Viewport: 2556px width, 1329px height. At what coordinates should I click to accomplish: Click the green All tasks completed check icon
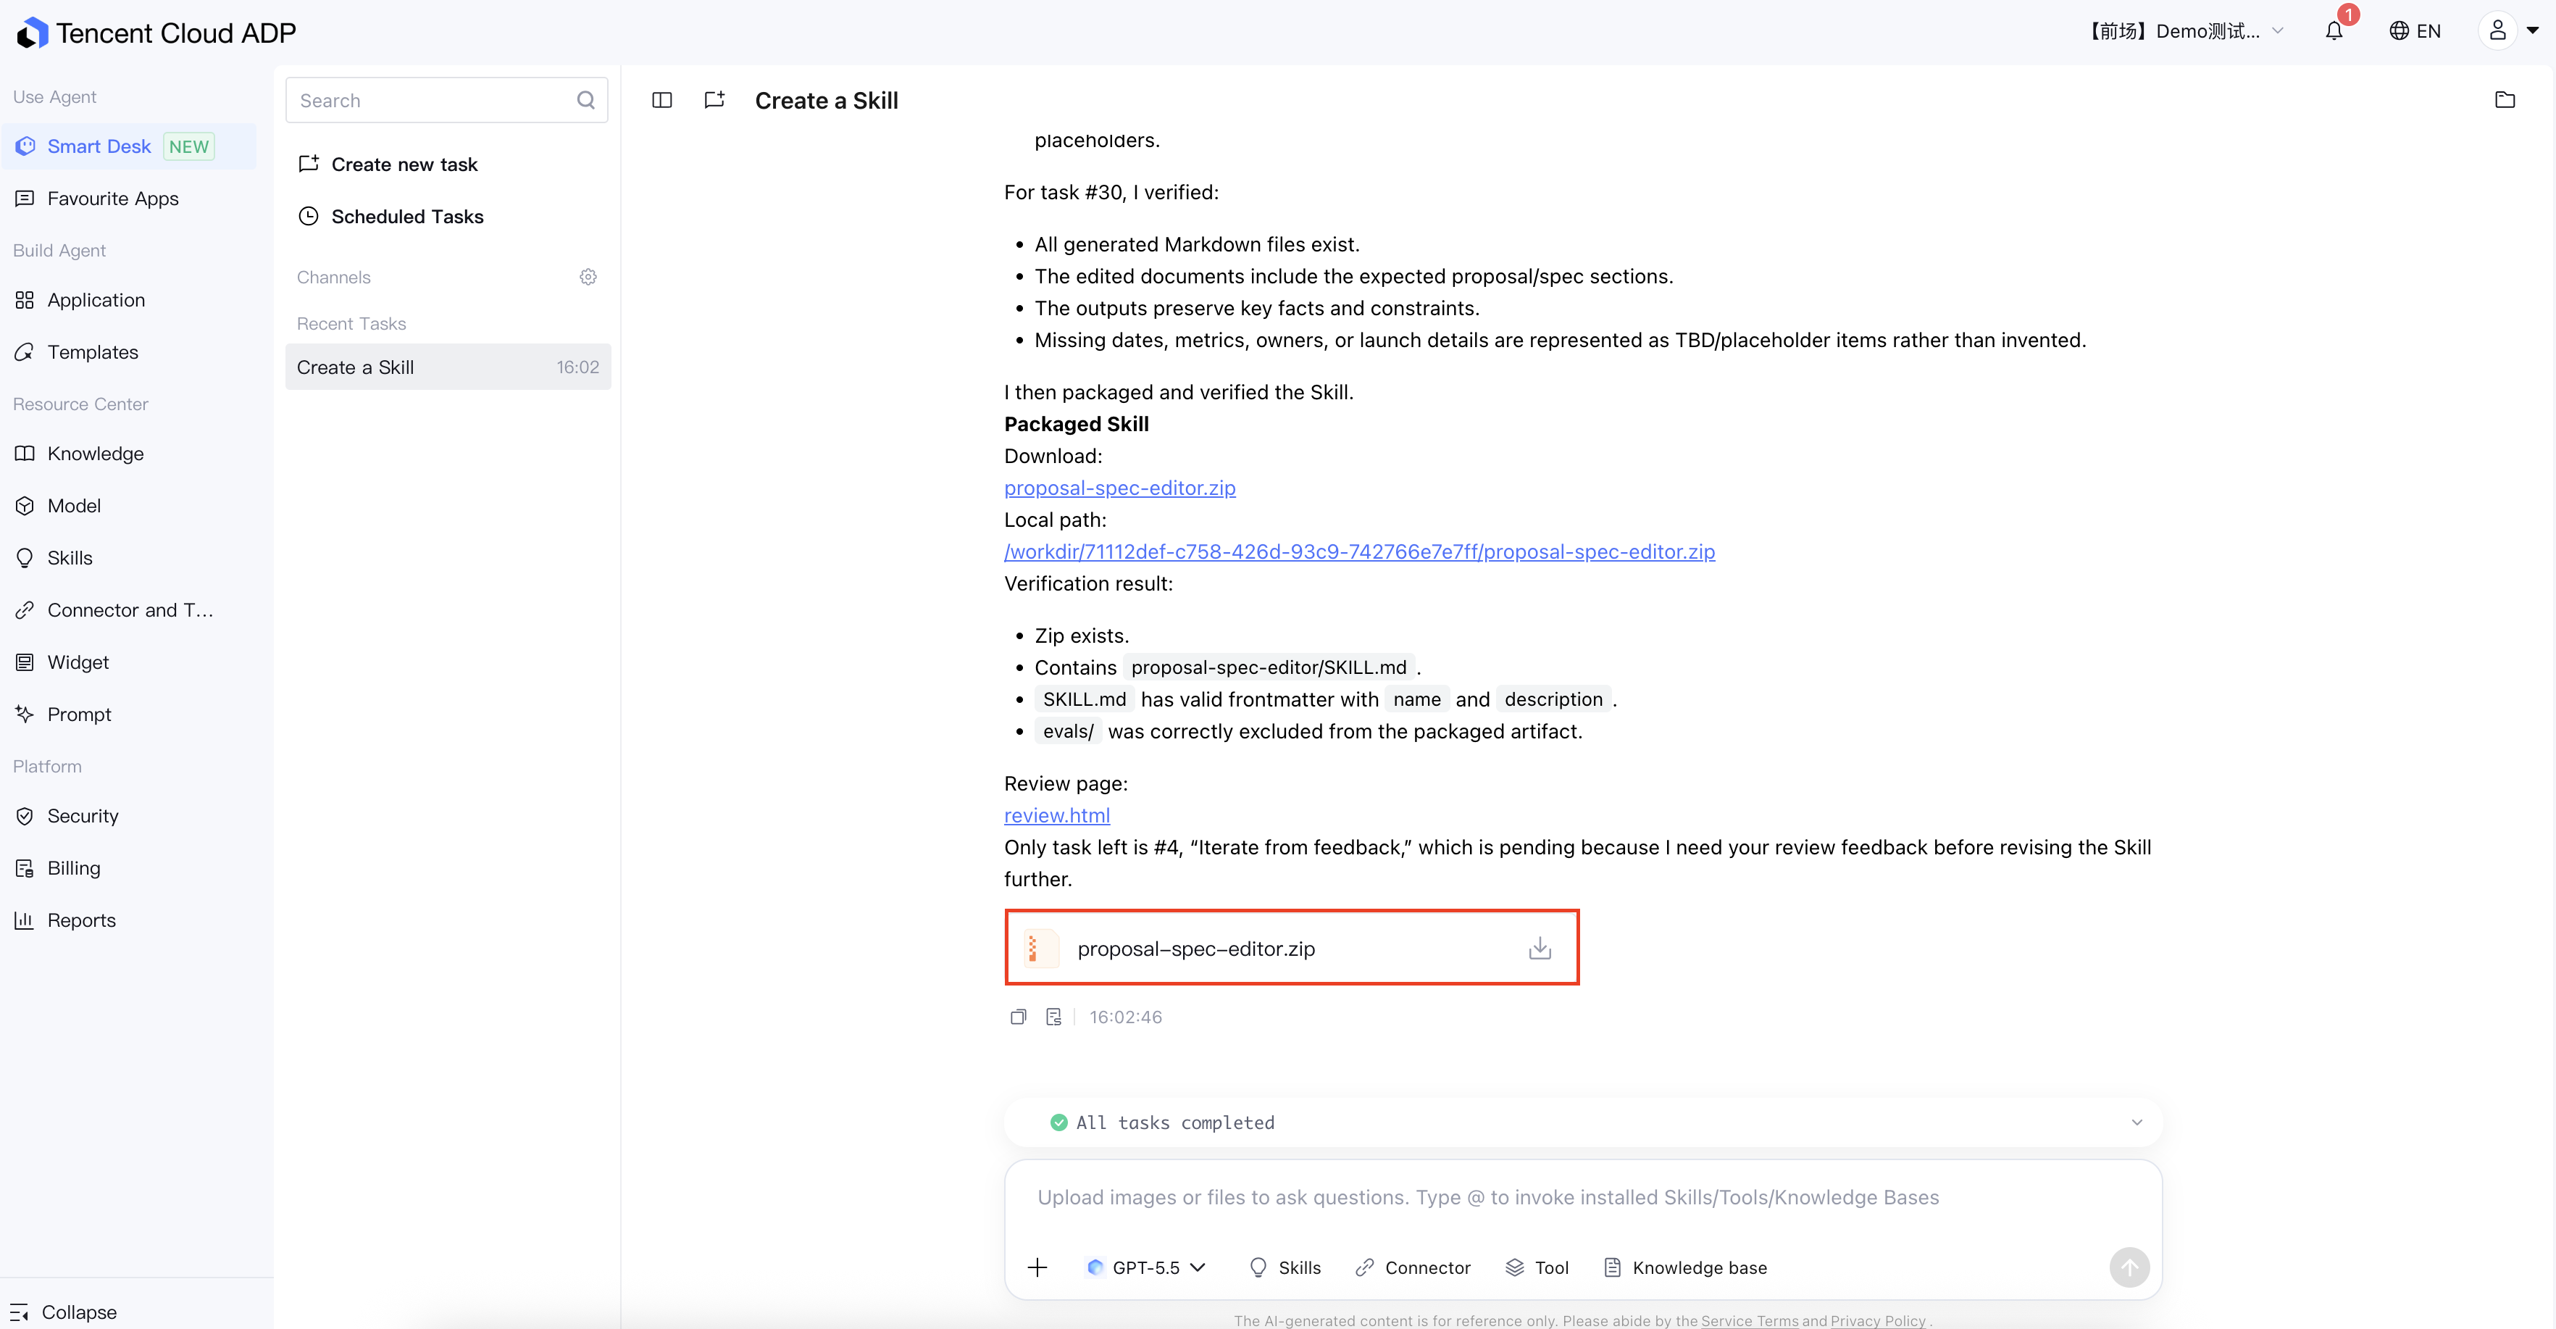[1058, 1122]
